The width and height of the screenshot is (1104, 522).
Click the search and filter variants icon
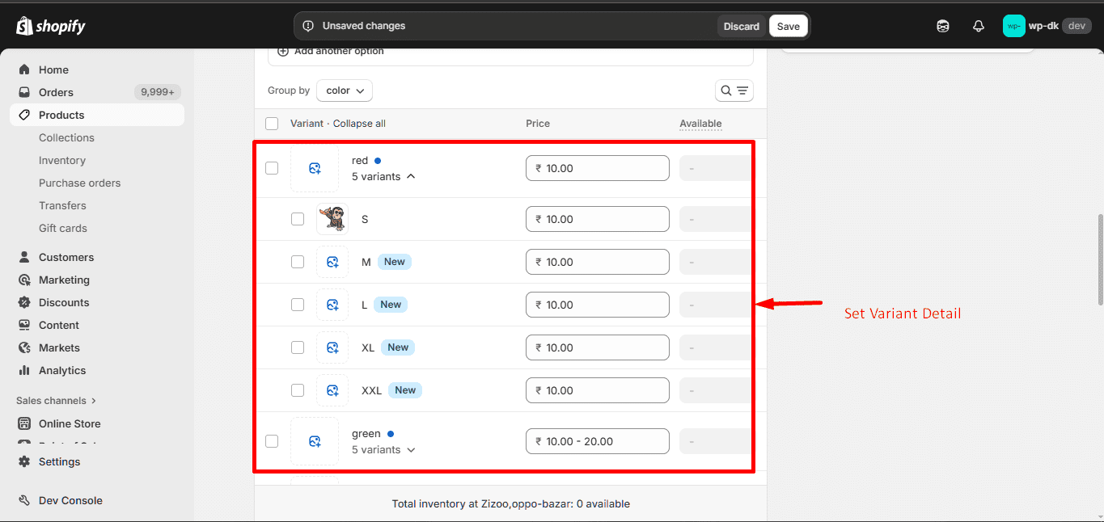click(x=734, y=91)
